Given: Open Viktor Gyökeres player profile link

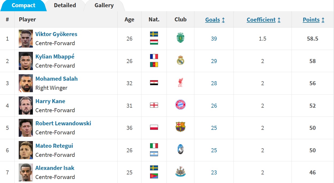Looking at the screenshot, I should coord(56,34).
